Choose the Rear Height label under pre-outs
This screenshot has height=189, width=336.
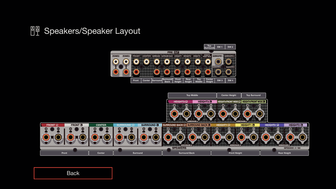188,81
